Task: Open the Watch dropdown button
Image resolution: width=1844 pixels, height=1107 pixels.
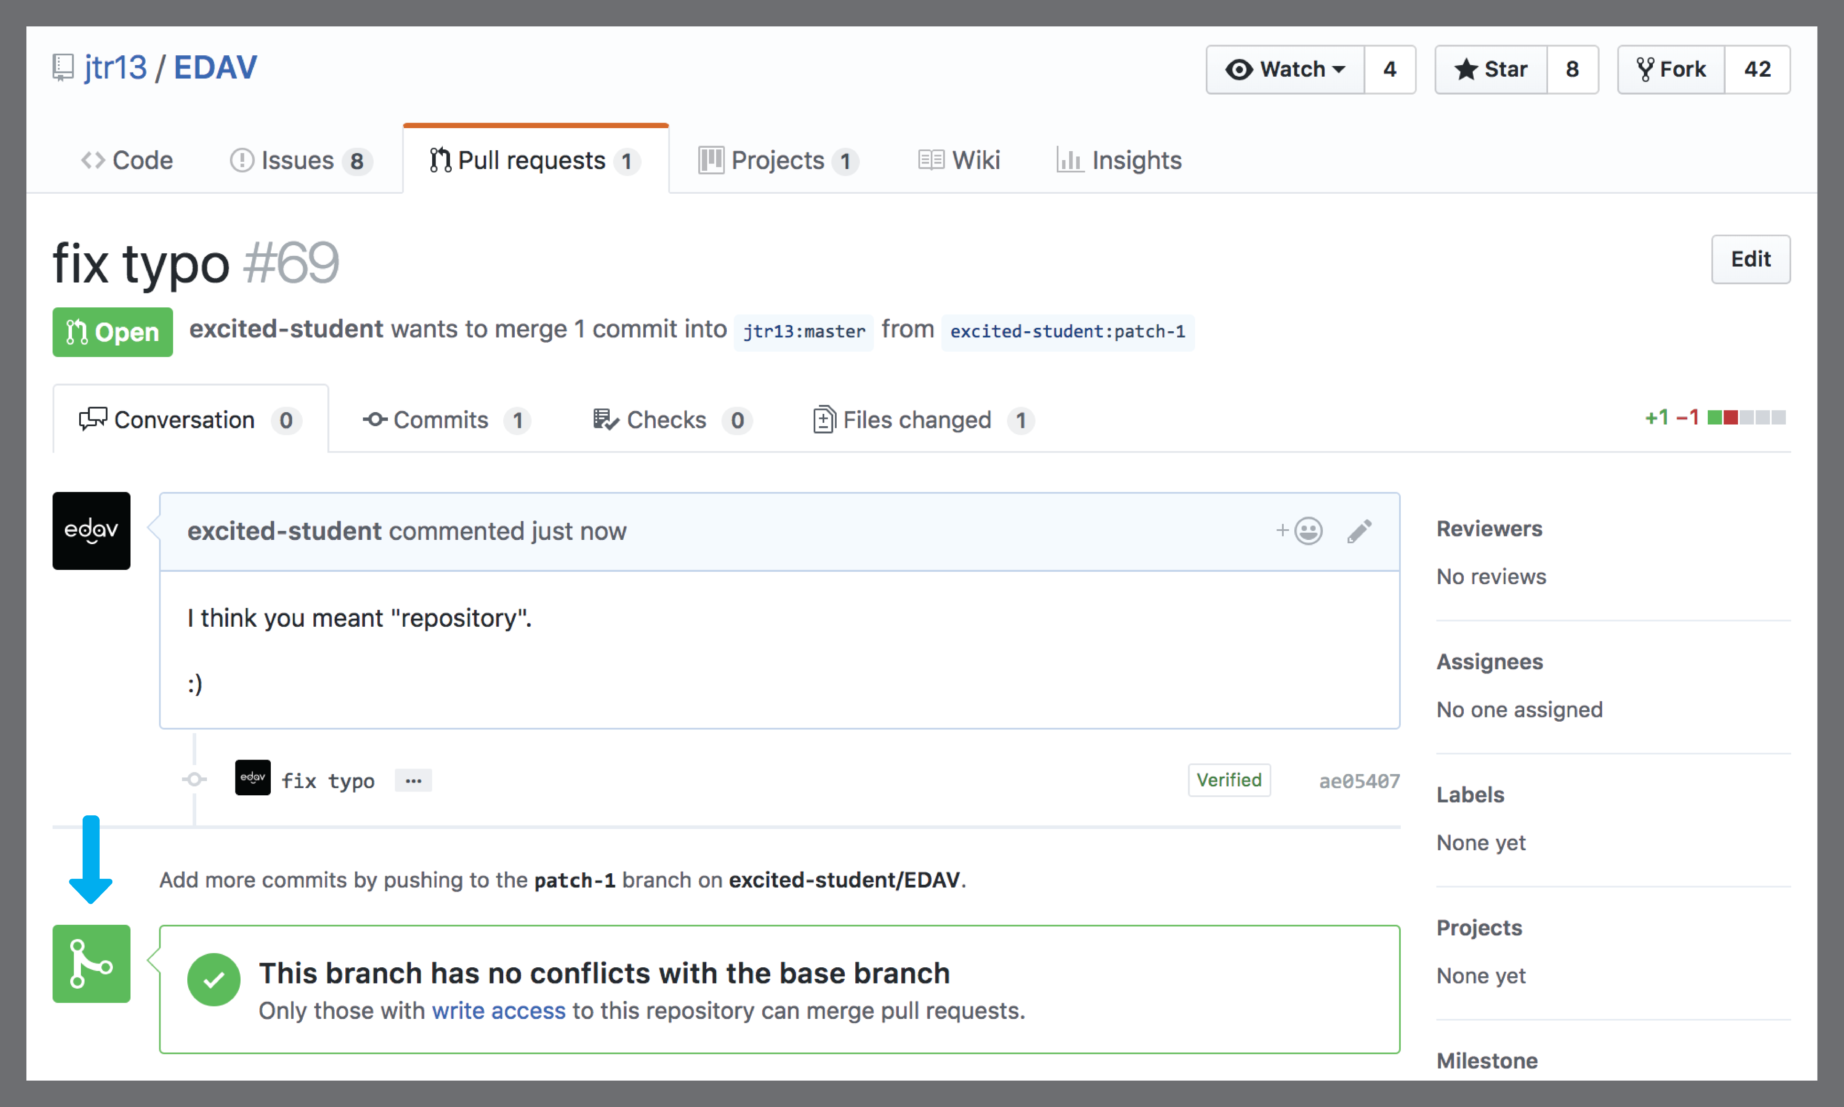Action: click(1285, 69)
